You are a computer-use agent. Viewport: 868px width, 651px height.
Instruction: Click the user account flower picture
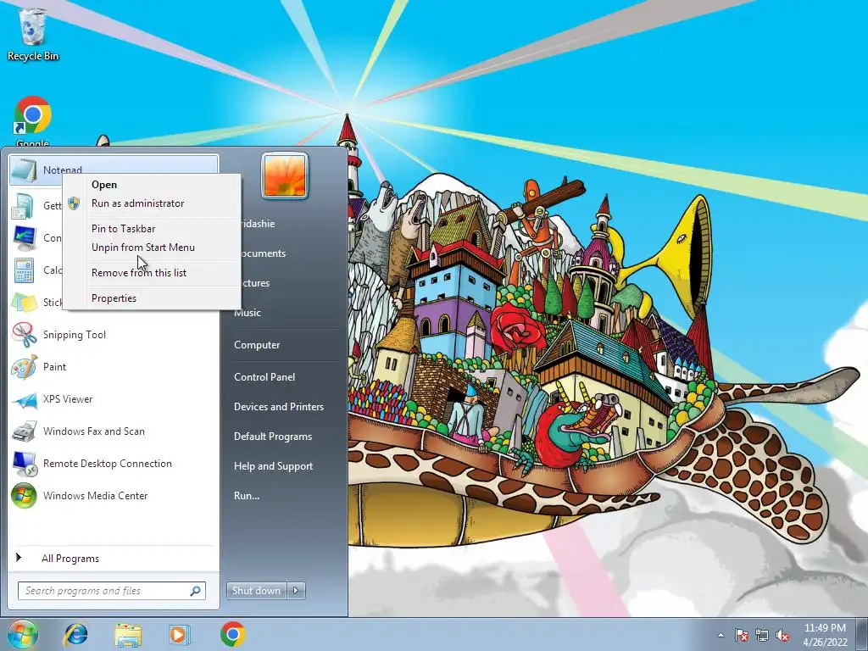coord(285,175)
